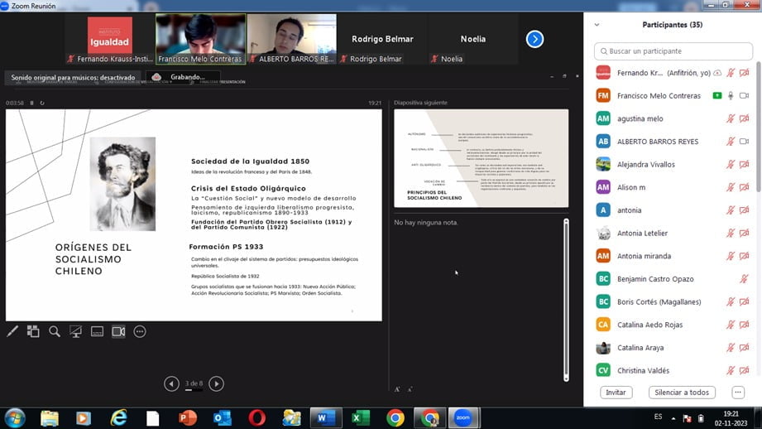762x429 pixels.
Task: Open the see all slides grid
Action: click(33, 331)
